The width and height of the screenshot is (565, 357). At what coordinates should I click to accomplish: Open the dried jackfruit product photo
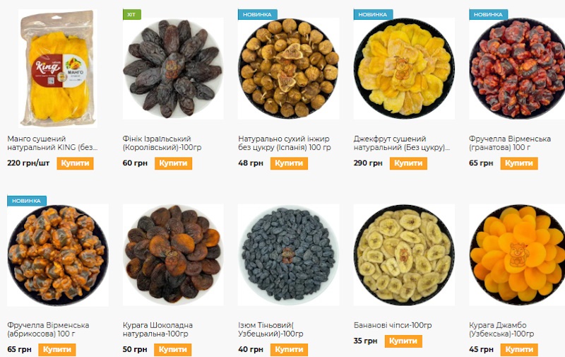(x=404, y=69)
